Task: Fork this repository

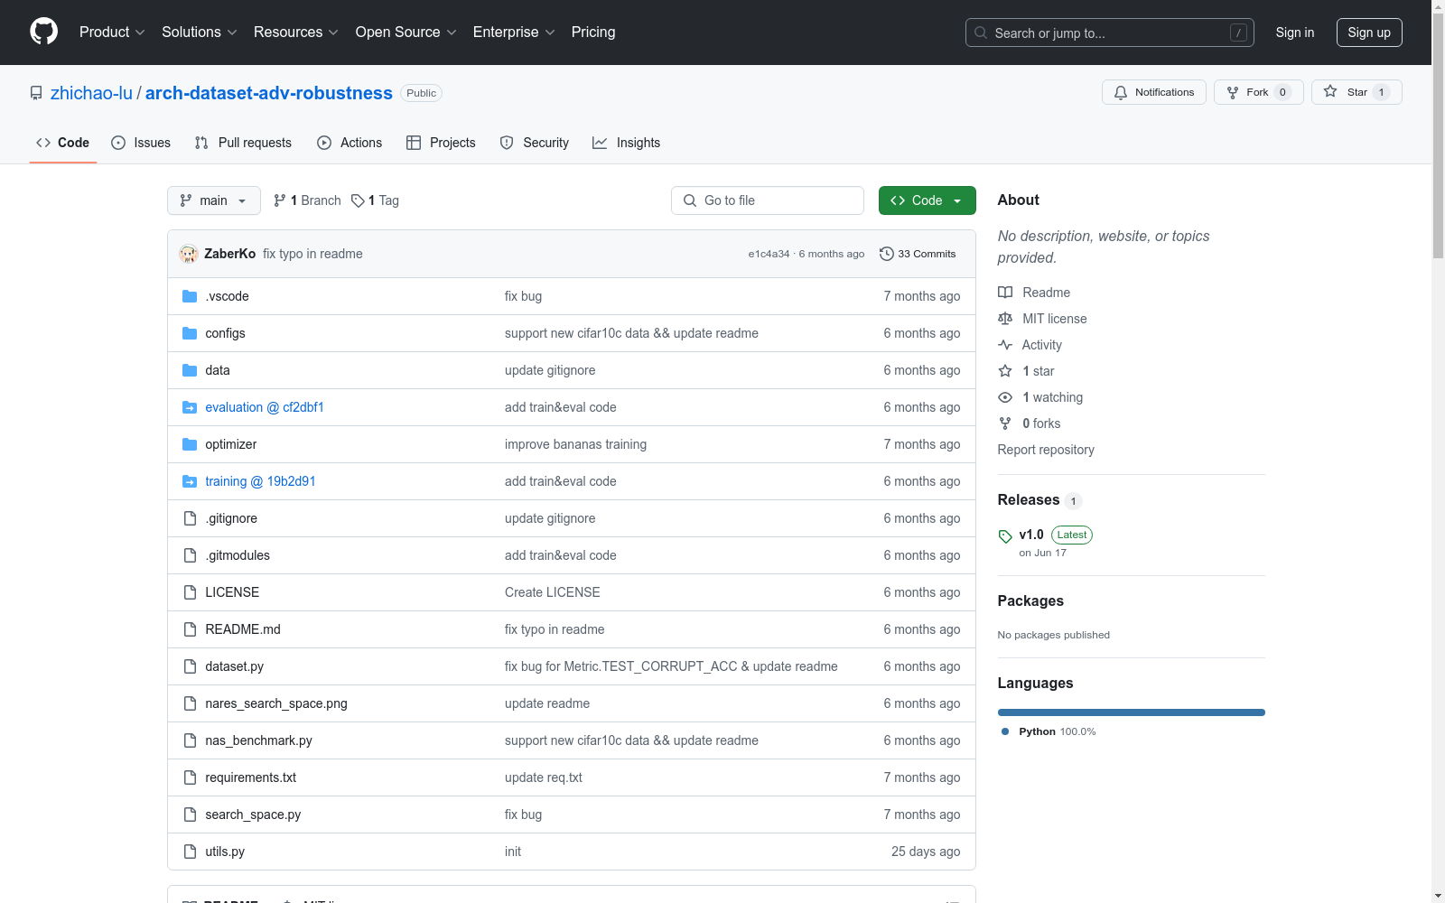Action: click(1259, 92)
